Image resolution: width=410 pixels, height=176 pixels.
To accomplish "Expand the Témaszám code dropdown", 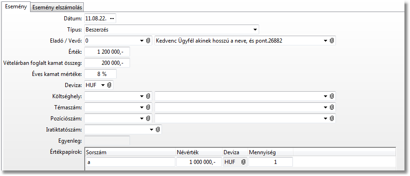I will [142, 107].
